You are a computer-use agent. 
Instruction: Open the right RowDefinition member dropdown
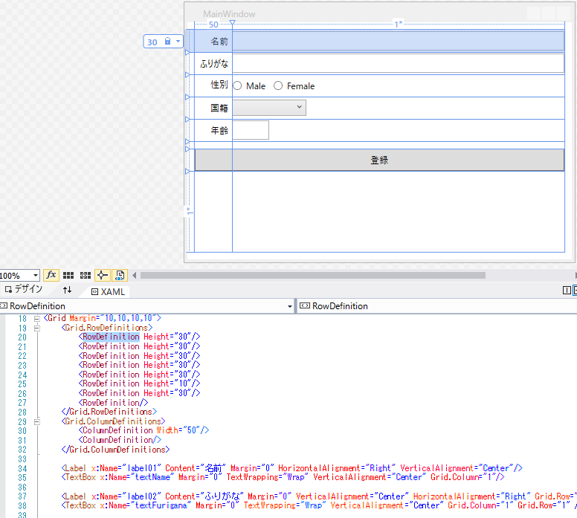point(437,306)
